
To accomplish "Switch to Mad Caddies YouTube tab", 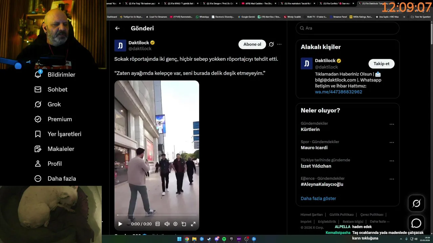I will (x=259, y=3).
